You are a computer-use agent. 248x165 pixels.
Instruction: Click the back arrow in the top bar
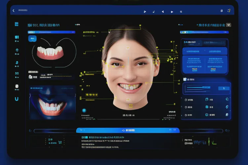[x=14, y=11]
